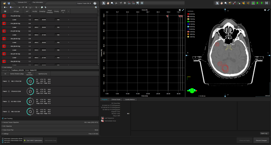
Task: Open the second search-objective dropdown in toolbar
Action: click(x=11, y=7)
